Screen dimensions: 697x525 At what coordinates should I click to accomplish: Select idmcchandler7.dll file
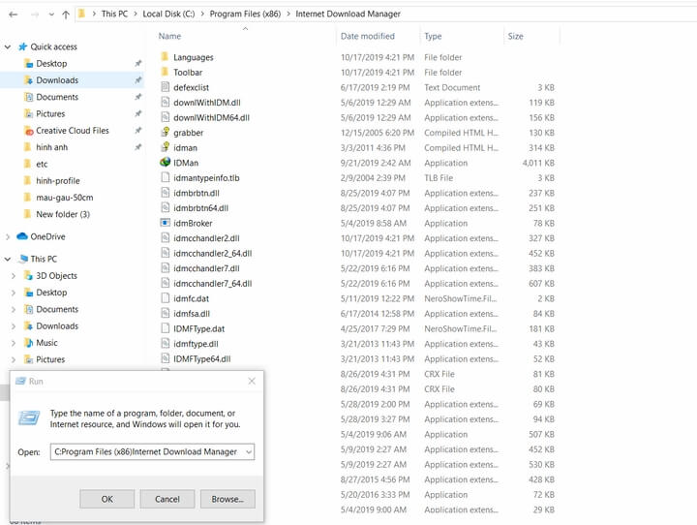pyautogui.click(x=206, y=268)
